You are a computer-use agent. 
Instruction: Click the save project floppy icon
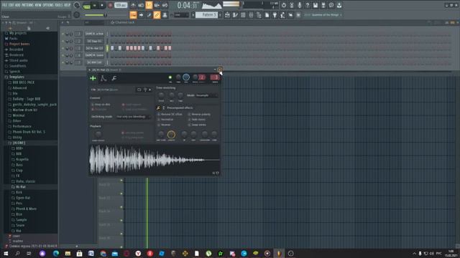pyautogui.click(x=316, y=5)
